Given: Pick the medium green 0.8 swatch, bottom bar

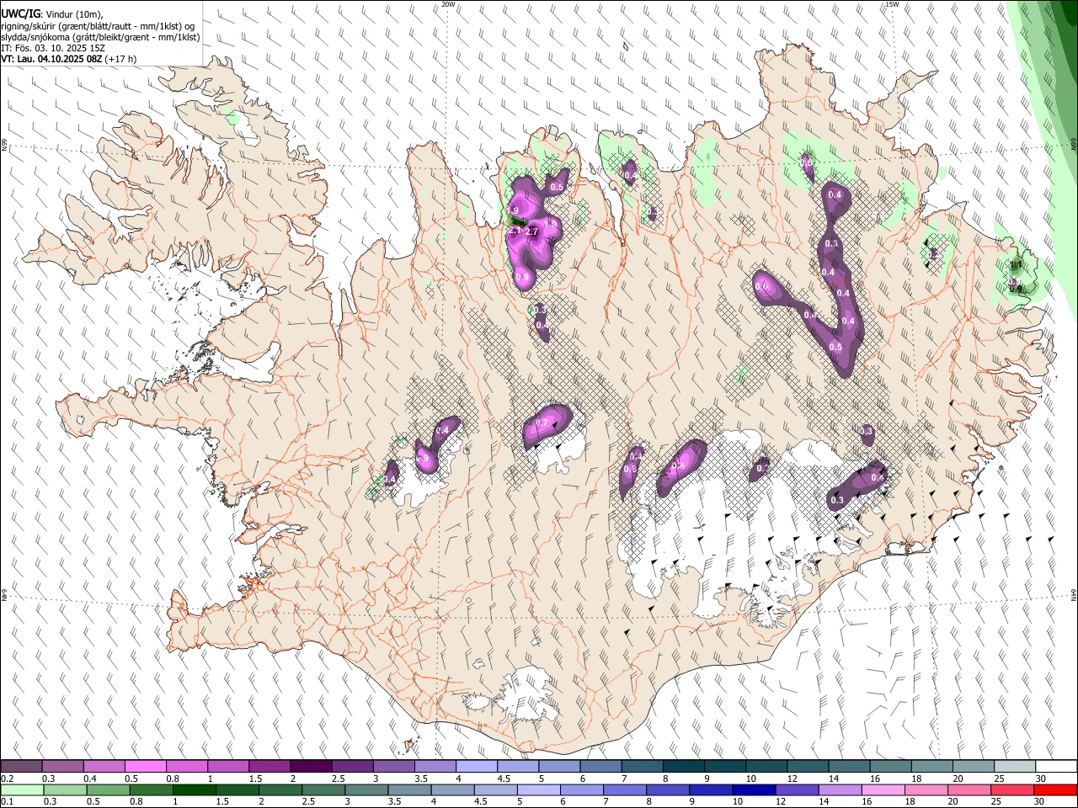Looking at the screenshot, I should [152, 789].
